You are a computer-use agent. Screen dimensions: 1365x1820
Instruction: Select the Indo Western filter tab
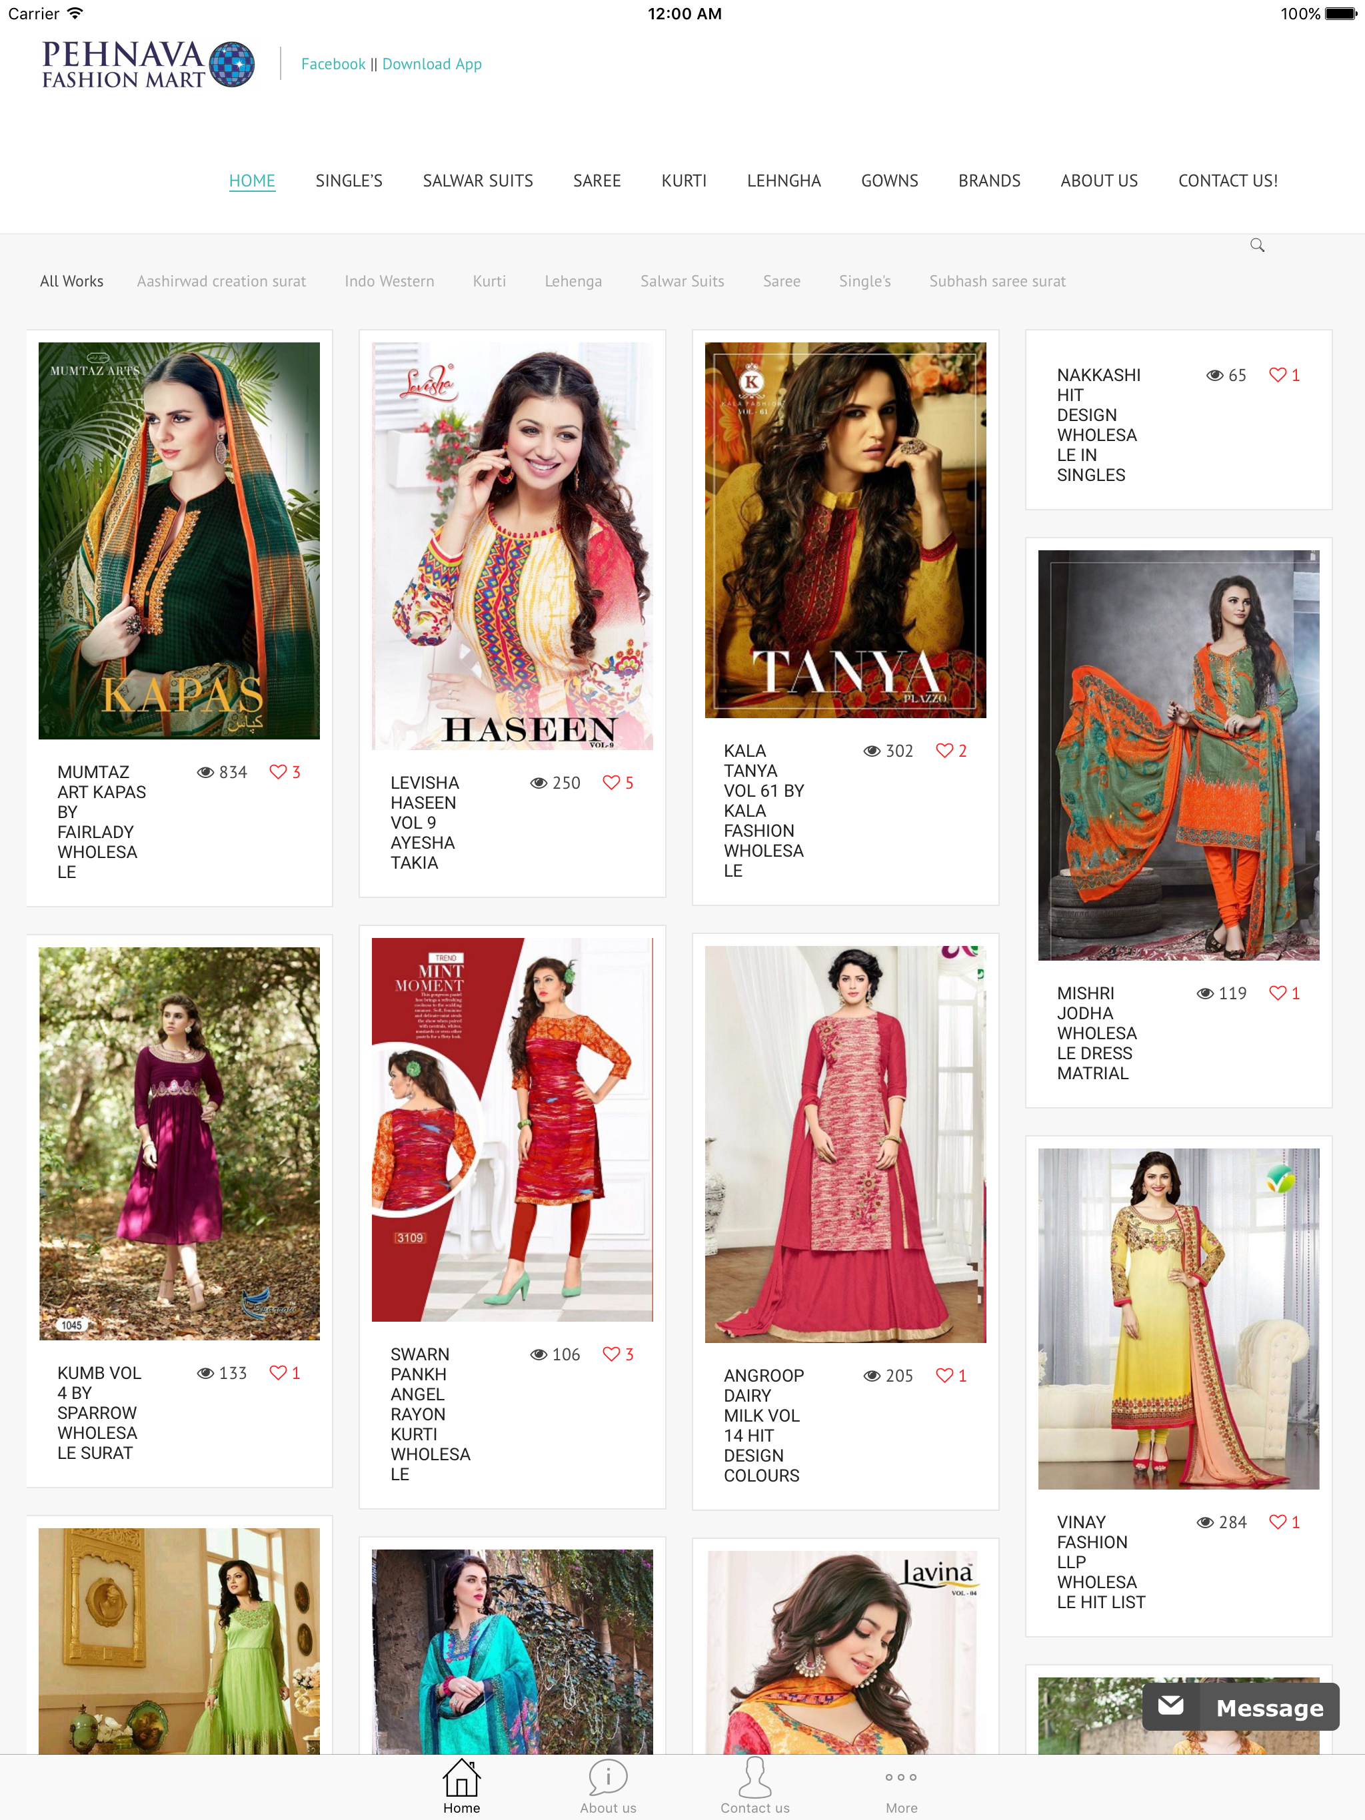click(x=389, y=281)
